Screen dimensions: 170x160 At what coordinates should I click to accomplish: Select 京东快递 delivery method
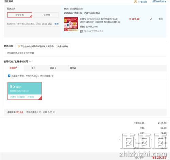[x=20, y=15]
